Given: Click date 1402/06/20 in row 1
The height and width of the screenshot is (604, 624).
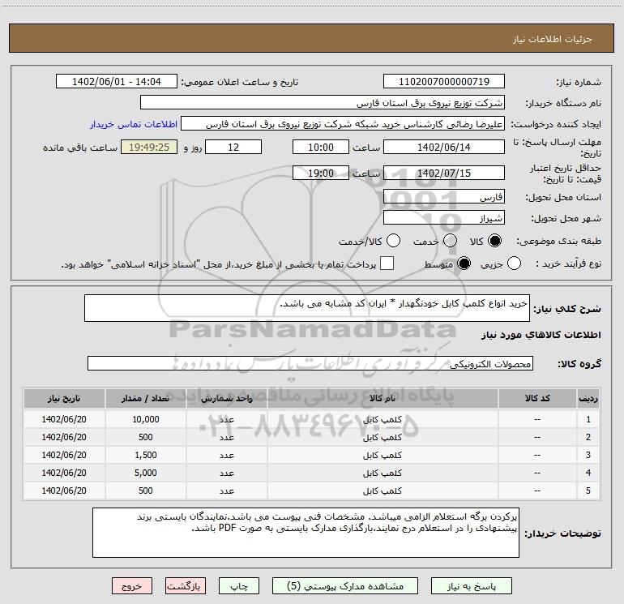Looking at the screenshot, I should click(64, 419).
